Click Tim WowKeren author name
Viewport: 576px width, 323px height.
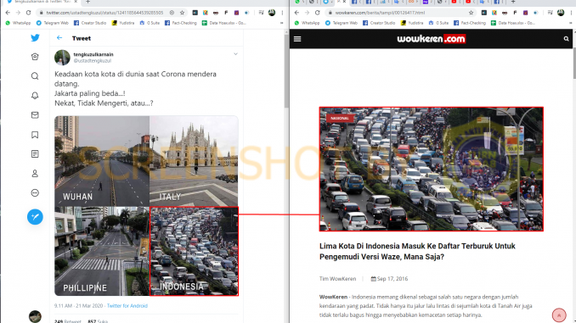[x=337, y=279]
